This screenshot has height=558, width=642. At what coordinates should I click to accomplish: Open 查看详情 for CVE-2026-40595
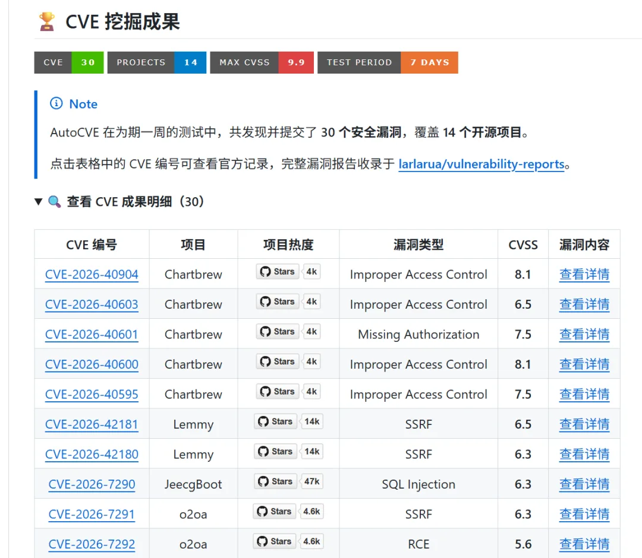click(584, 394)
